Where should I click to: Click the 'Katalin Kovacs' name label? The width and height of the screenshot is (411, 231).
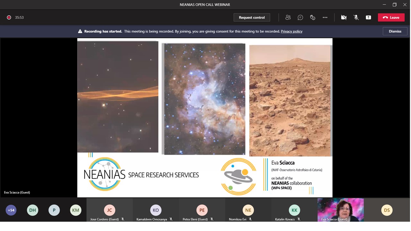click(x=285, y=219)
